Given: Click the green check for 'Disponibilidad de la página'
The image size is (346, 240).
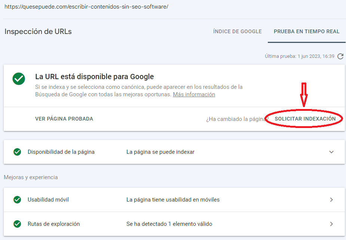Looking at the screenshot, I should (17, 152).
